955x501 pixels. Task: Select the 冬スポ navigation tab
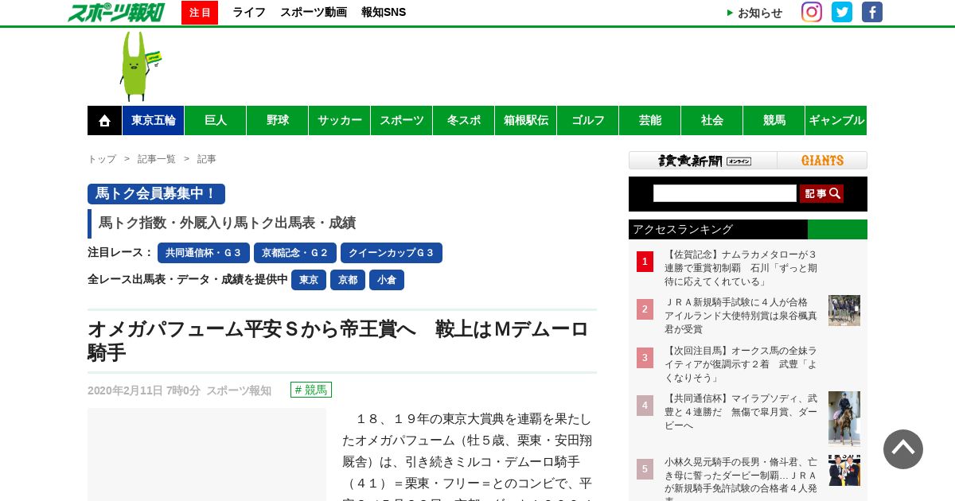pyautogui.click(x=464, y=120)
